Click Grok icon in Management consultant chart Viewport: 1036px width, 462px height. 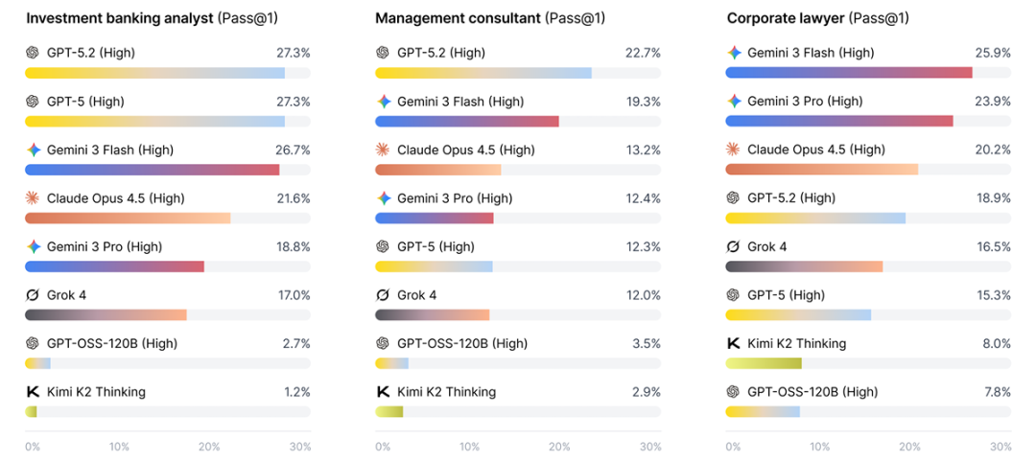(x=383, y=295)
